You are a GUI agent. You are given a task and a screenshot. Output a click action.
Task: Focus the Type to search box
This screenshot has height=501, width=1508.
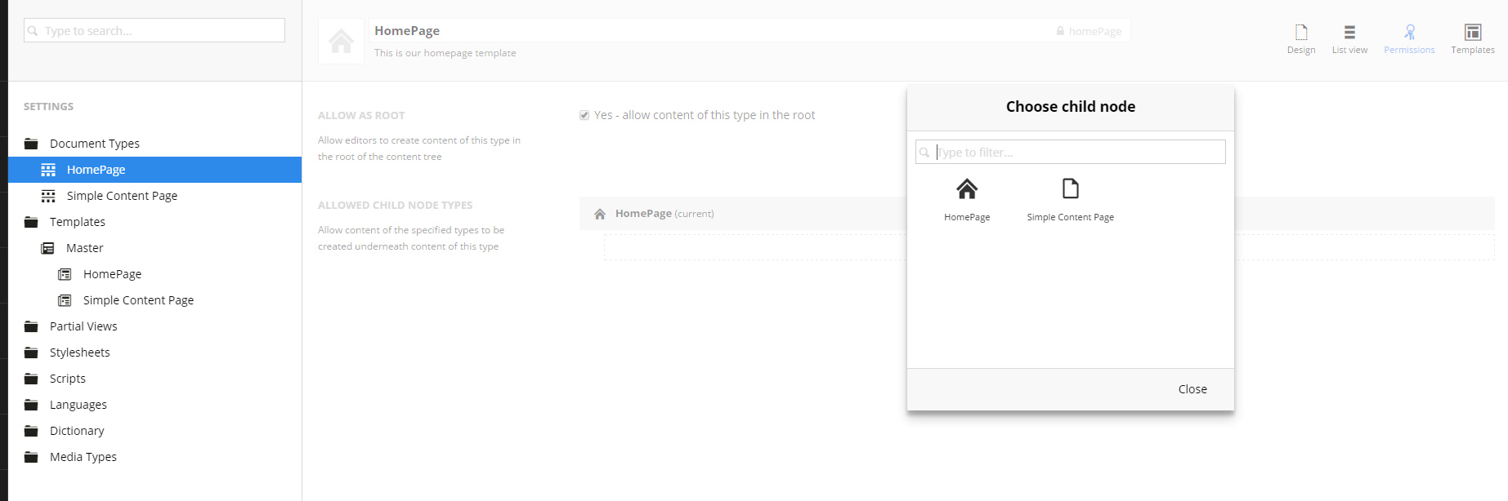pyautogui.click(x=154, y=30)
